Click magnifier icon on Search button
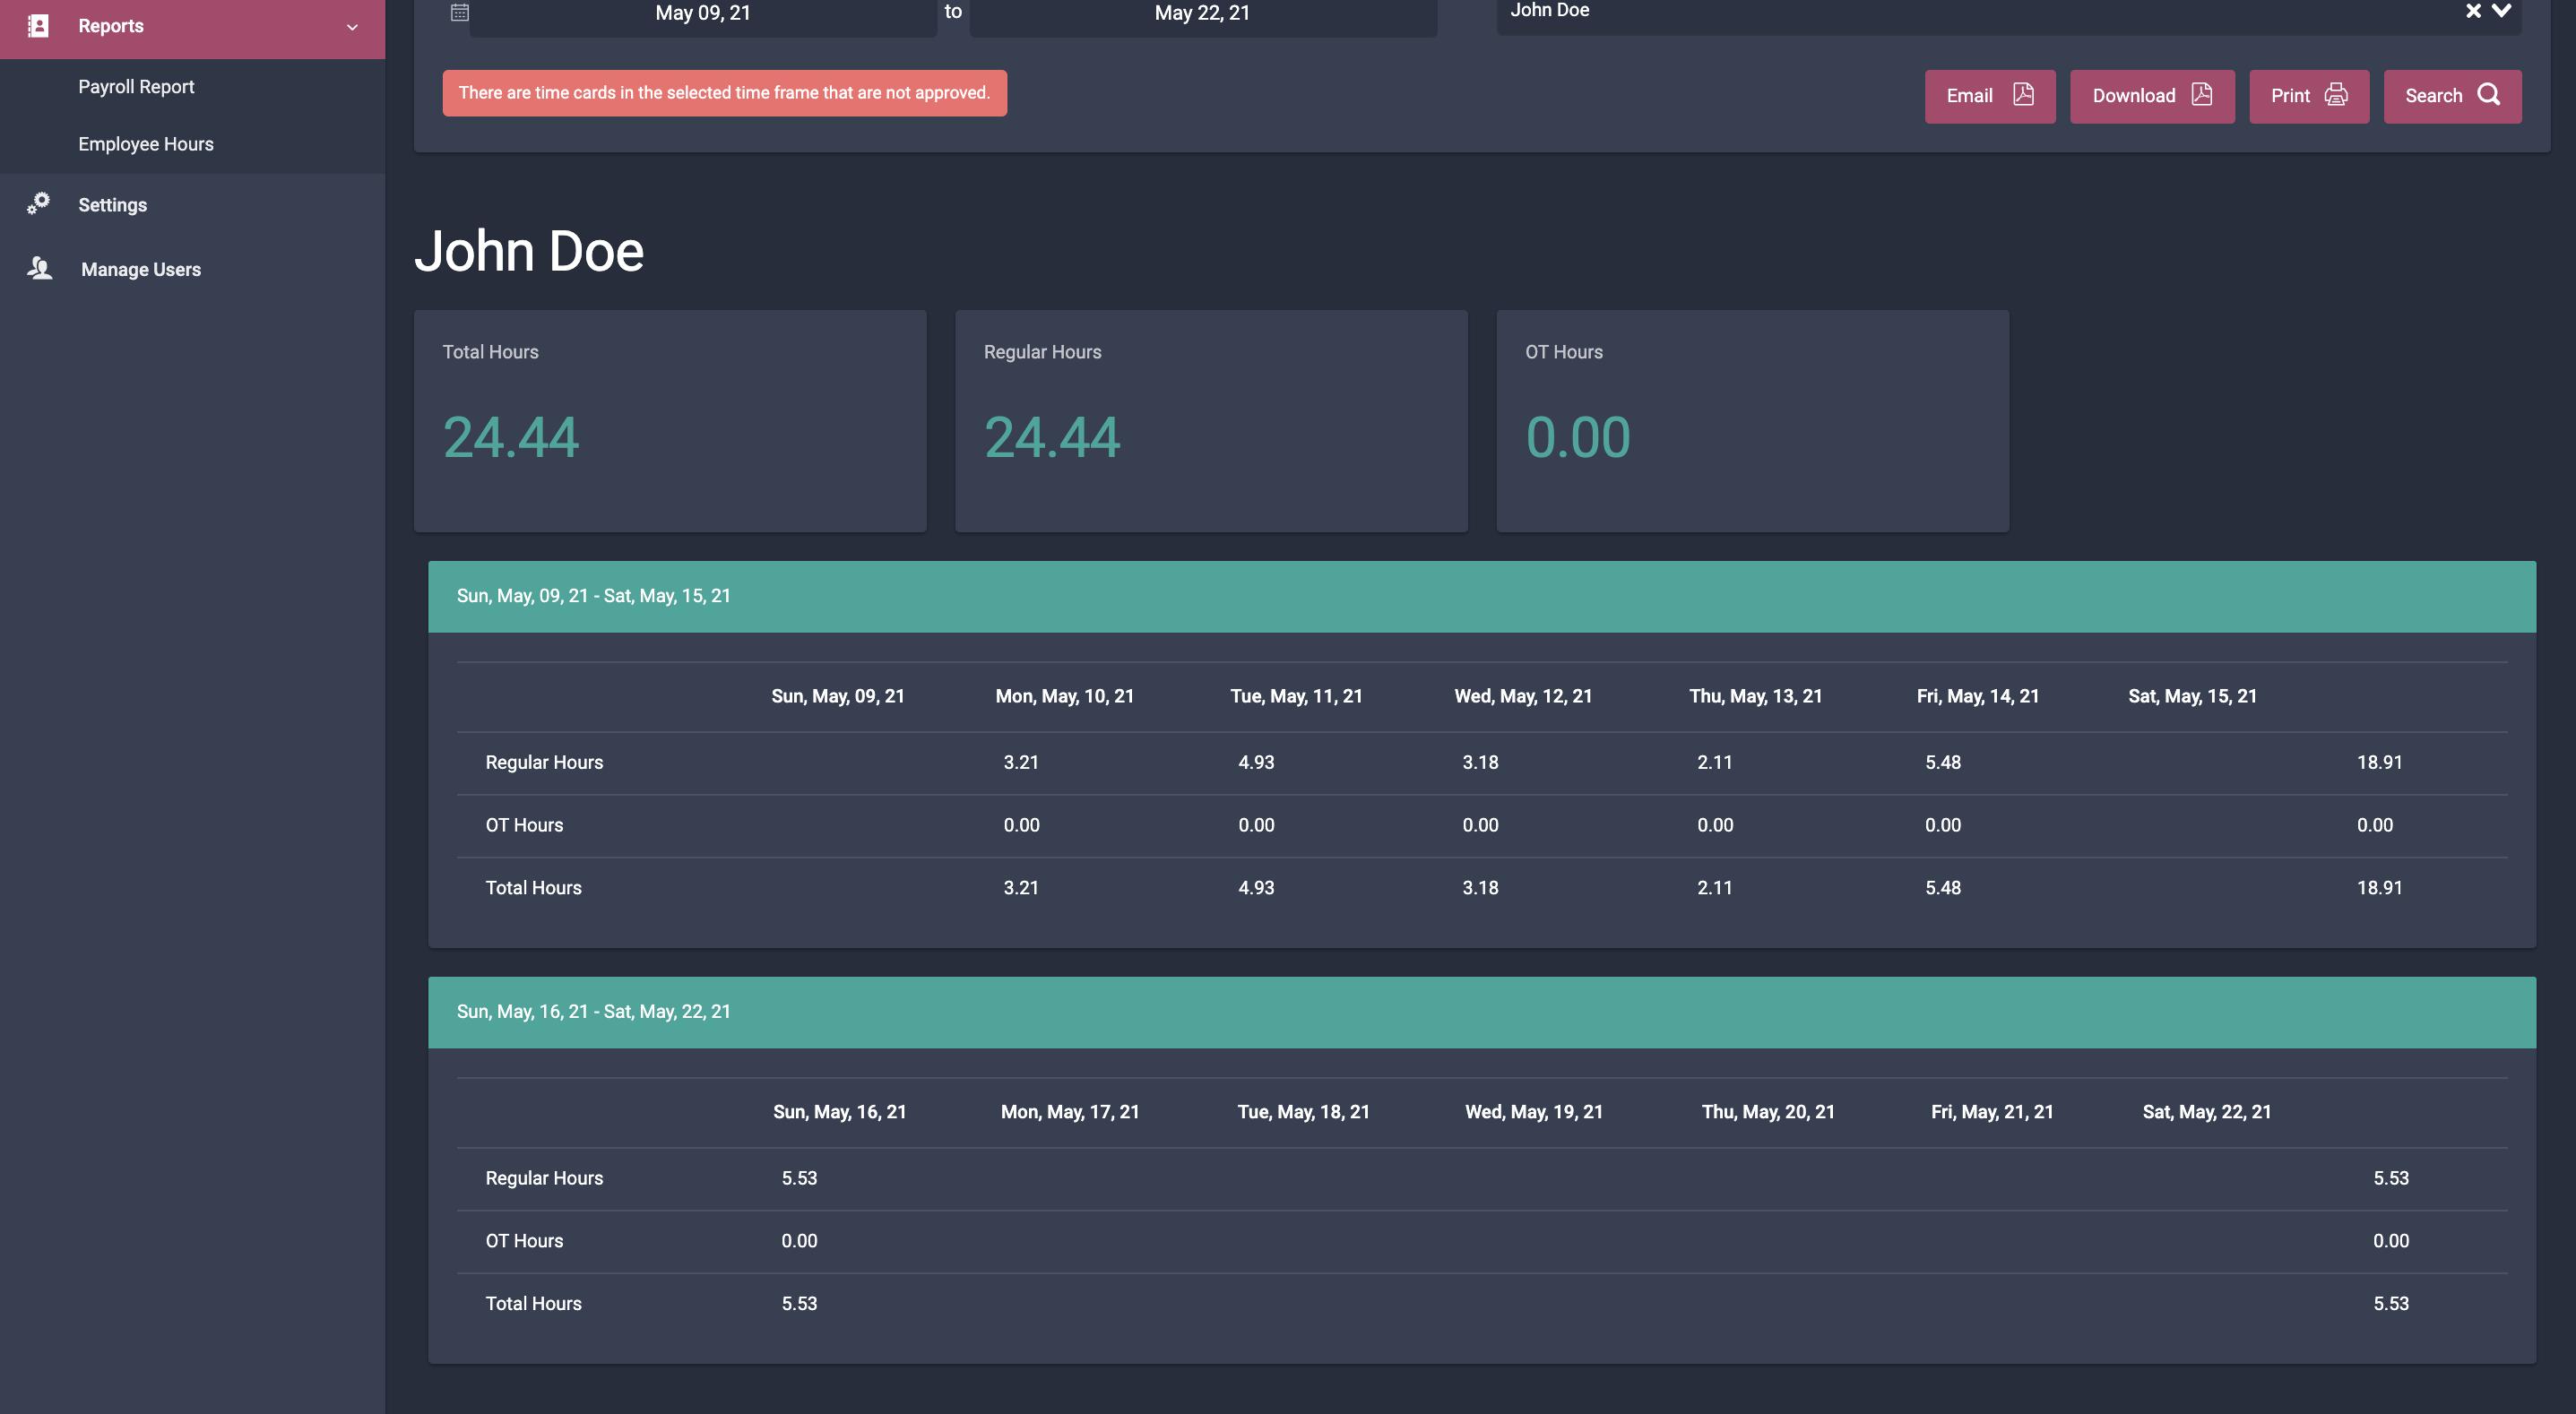Image resolution: width=2576 pixels, height=1414 pixels. (x=2489, y=94)
